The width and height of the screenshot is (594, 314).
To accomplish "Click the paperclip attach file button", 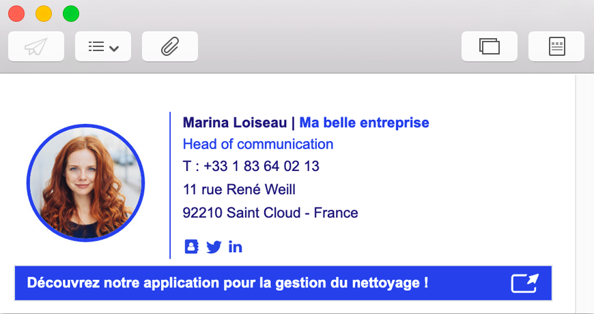I will coord(169,46).
